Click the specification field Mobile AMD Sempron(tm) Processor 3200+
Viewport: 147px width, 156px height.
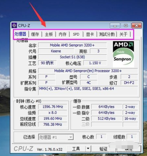88,71
